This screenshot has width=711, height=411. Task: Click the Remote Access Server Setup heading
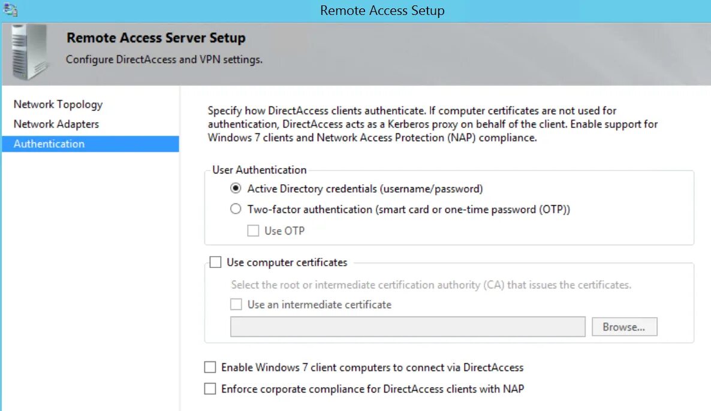click(x=156, y=38)
